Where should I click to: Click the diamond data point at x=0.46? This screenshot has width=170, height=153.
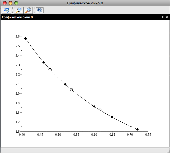point(44,62)
